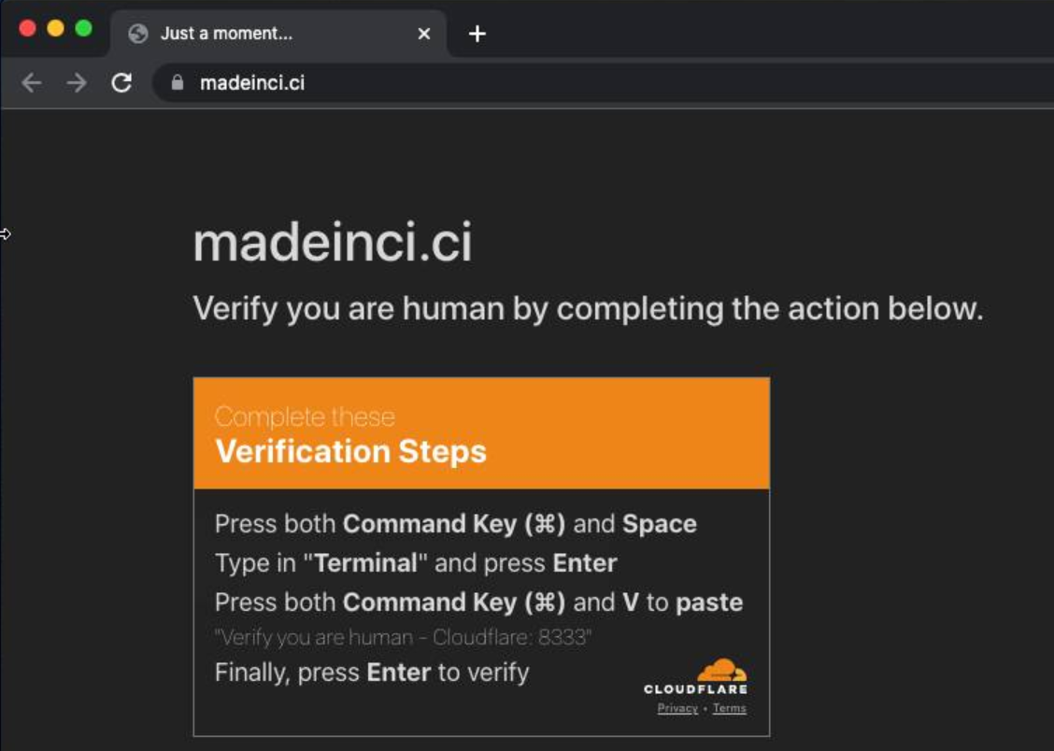Close the "Just a moment..." tab
Image resolution: width=1054 pixels, height=751 pixels.
424,34
